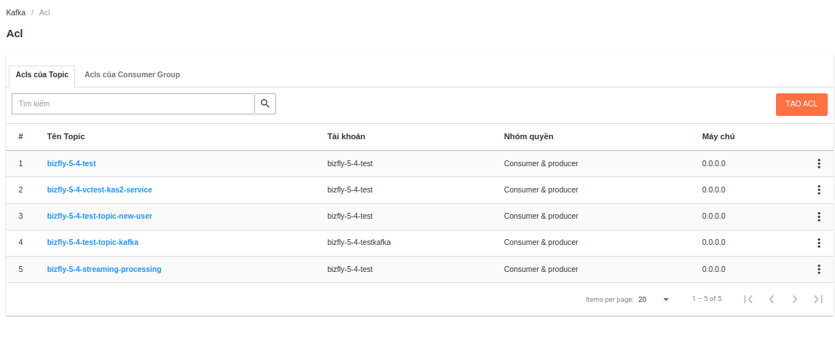Open actions menu for bizfly-5-4-vctest-kas2-service row
Image resolution: width=835 pixels, height=355 pixels.
(818, 190)
